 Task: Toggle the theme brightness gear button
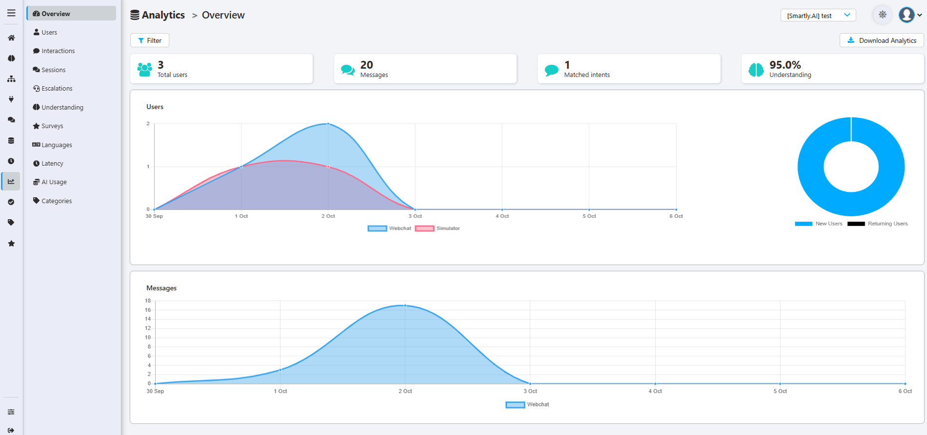coord(882,15)
